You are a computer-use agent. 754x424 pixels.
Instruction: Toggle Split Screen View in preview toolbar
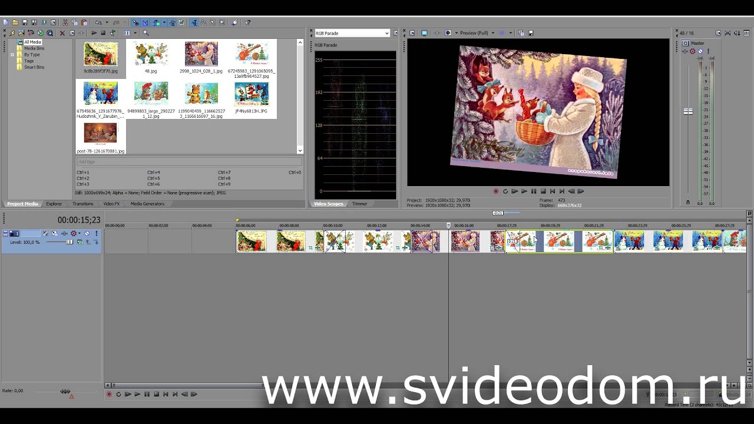[448, 33]
